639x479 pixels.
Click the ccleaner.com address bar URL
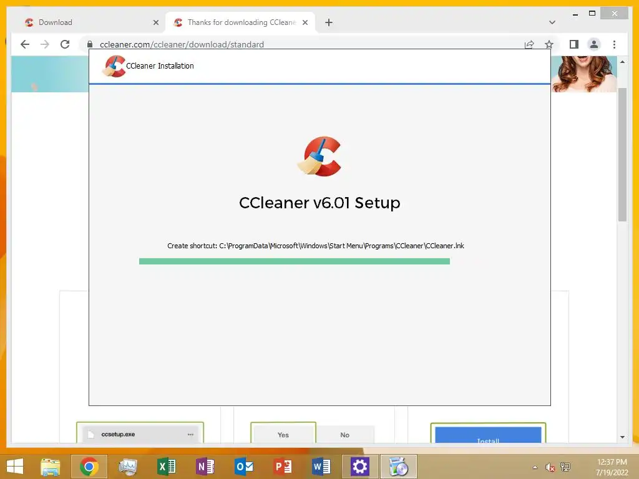pos(182,44)
